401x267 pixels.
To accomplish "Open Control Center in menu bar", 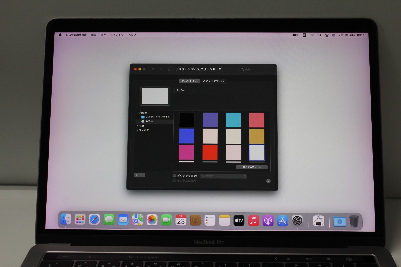I will [x=327, y=35].
